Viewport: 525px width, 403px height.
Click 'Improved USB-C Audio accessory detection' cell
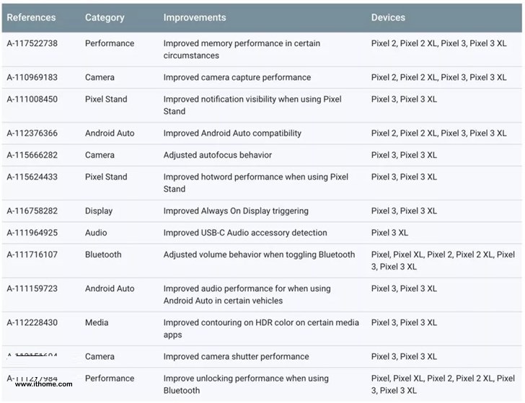[x=245, y=233]
